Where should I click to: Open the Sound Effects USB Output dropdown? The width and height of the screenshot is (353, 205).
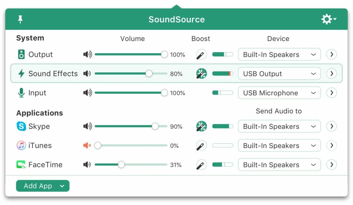(x=279, y=74)
